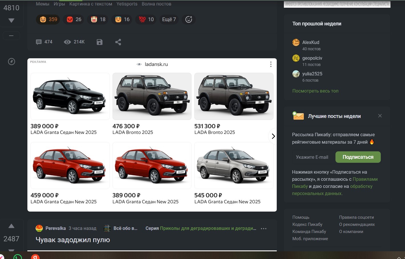Share the post via the share icon

tap(118, 42)
